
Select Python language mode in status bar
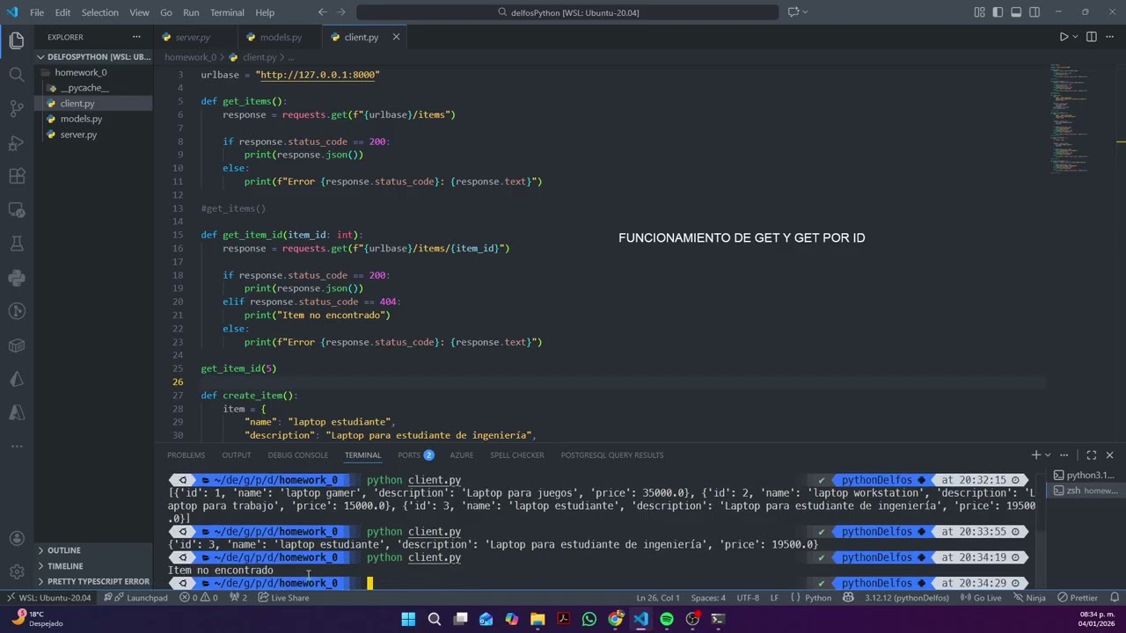[818, 598]
